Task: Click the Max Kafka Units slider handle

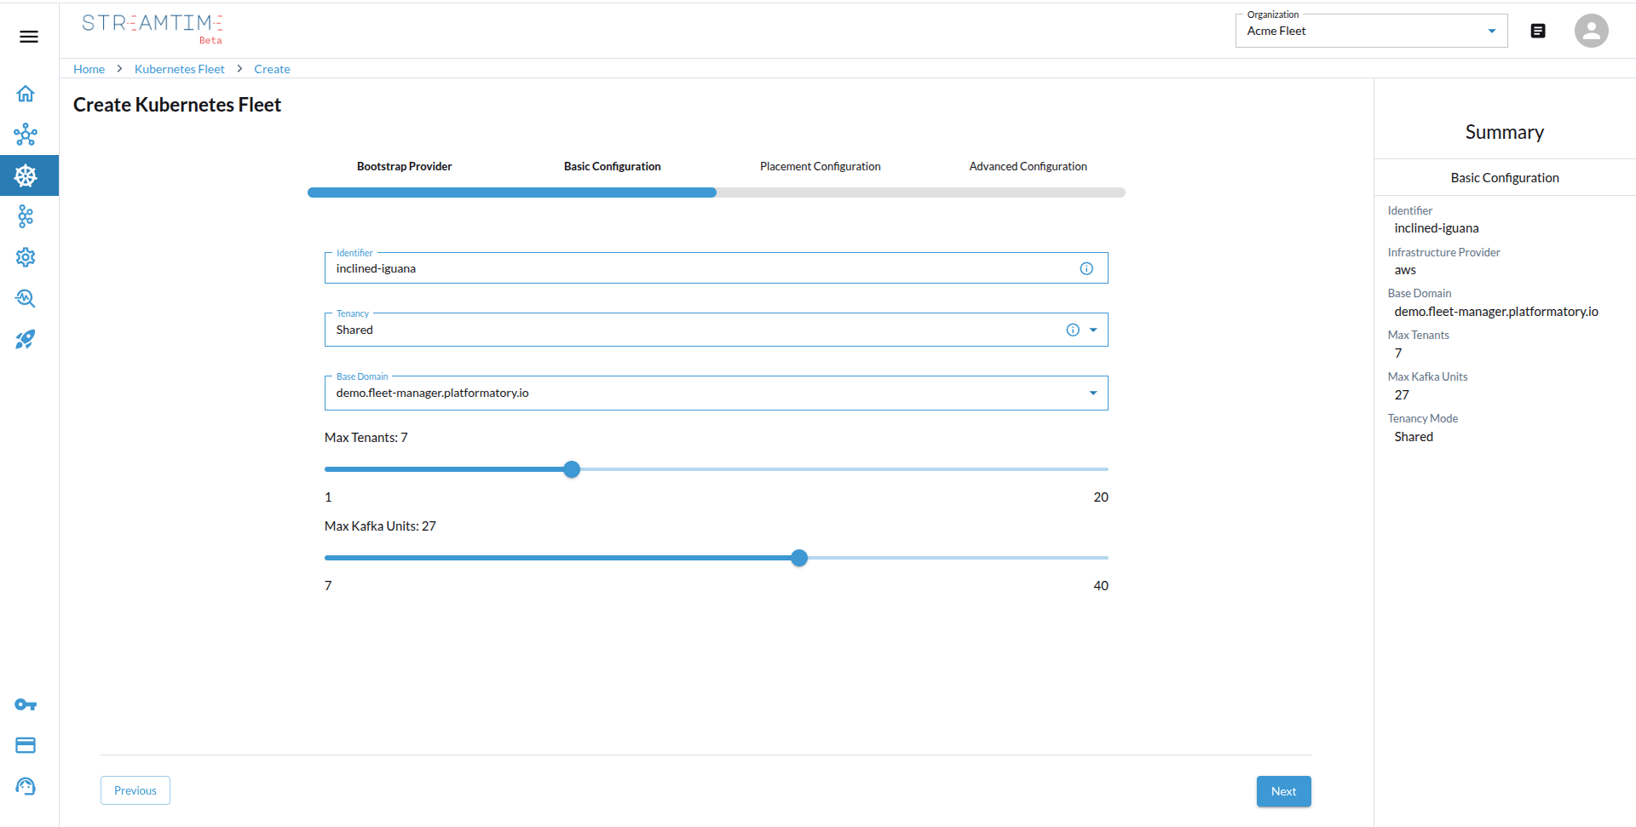Action: tap(798, 558)
